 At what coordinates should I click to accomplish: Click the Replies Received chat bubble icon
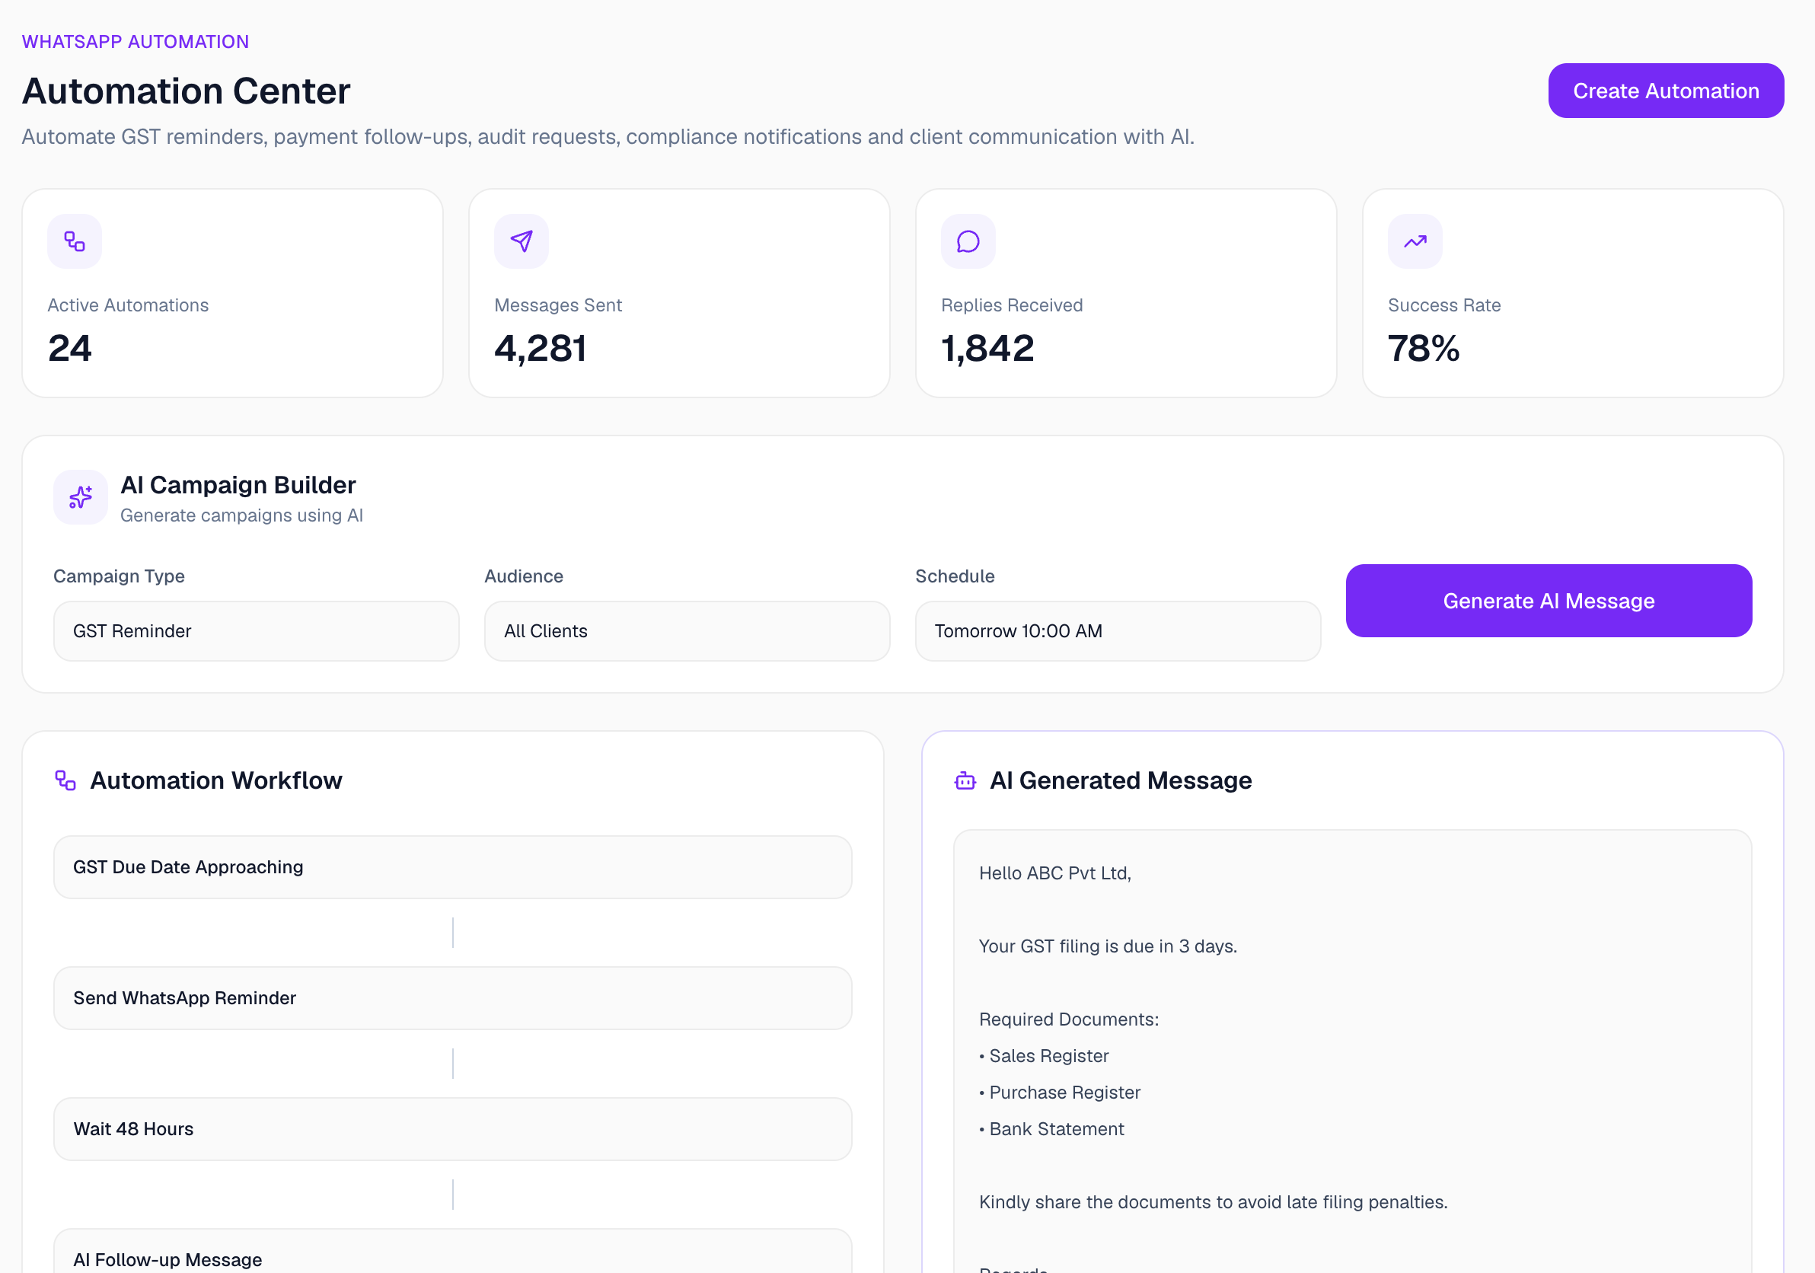coord(968,241)
